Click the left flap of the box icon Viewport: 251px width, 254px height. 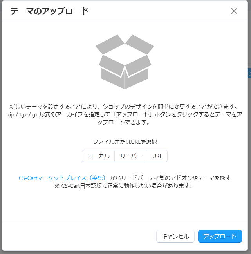pyautogui.click(x=110, y=45)
